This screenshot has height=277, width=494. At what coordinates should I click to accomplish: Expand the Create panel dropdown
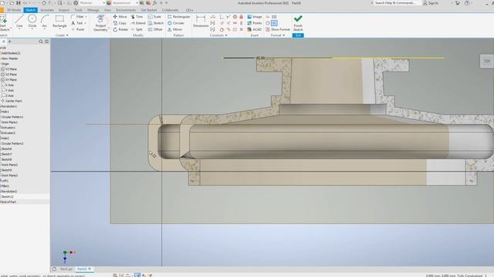[62, 35]
